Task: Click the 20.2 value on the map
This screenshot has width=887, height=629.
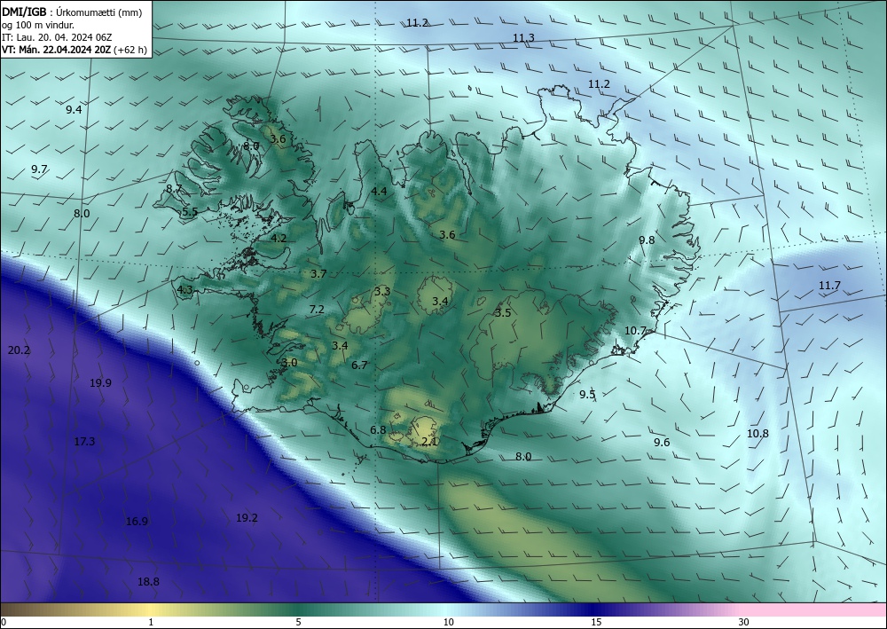Action: [x=19, y=350]
